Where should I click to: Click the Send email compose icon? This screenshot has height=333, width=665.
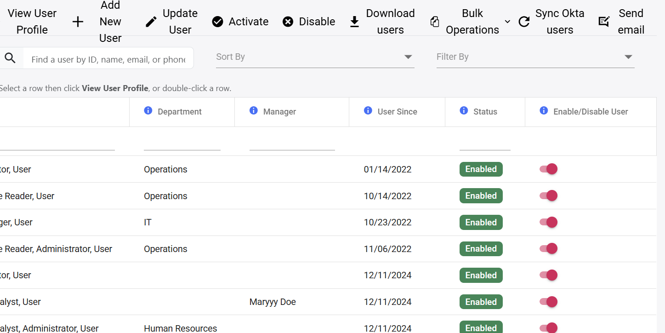tap(604, 22)
